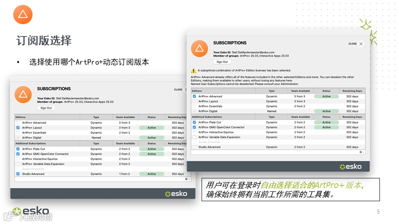The image size is (399, 224).
Task: Uncheck ArtPro+ Layout in left Subscriptions window
Action: pyautogui.click(x=18, y=128)
